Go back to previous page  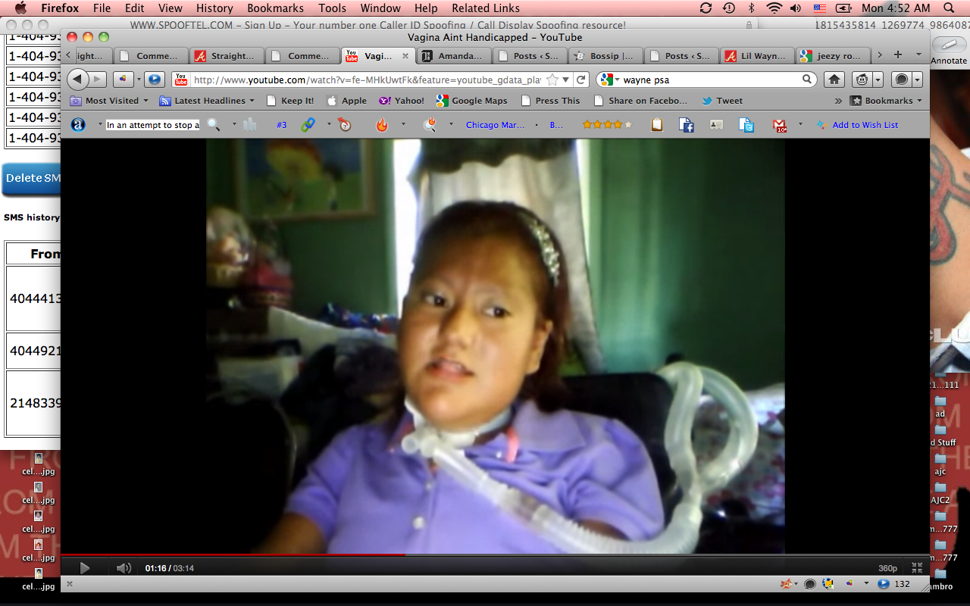pyautogui.click(x=77, y=80)
